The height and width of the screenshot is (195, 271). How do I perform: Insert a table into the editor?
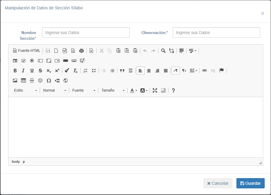click(x=23, y=80)
